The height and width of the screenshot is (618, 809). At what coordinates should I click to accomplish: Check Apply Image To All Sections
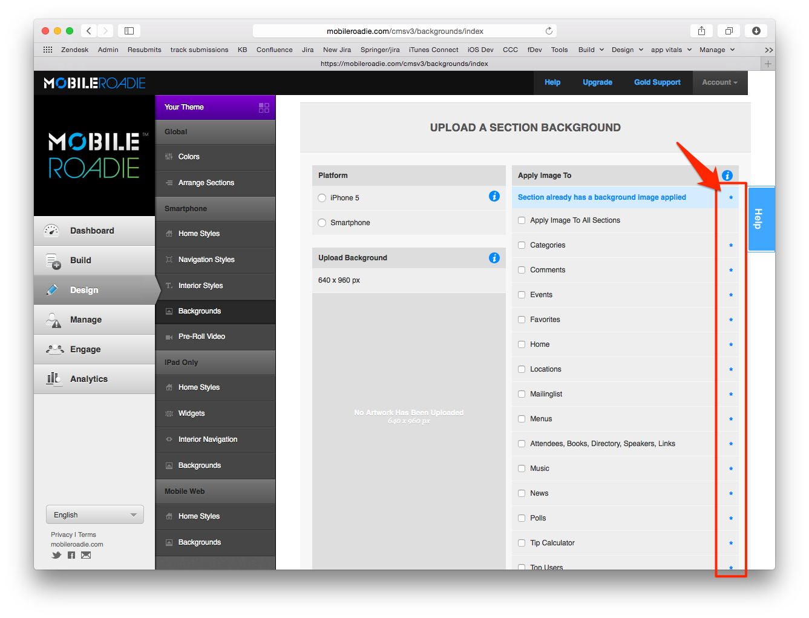pos(522,220)
